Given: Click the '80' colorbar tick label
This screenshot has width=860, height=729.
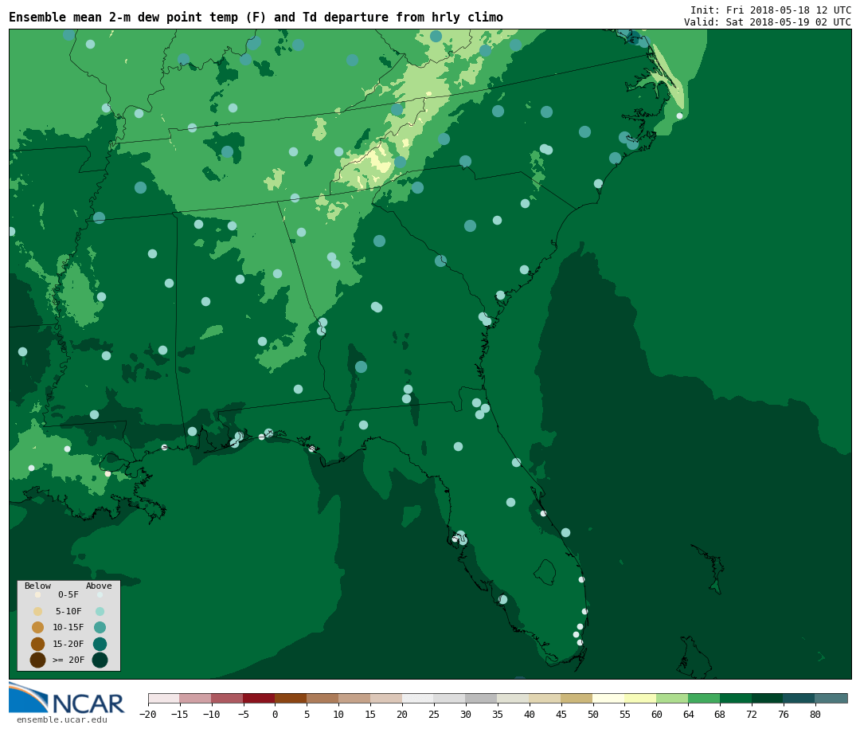Looking at the screenshot, I should [815, 714].
